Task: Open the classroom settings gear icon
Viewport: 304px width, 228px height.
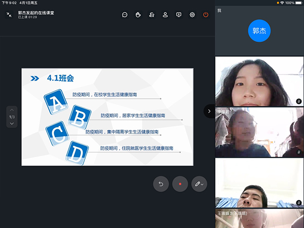Action: pyautogui.click(x=192, y=15)
